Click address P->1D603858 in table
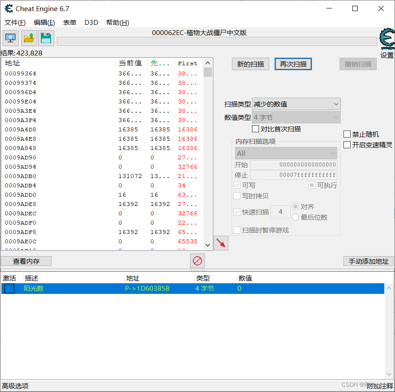Screen dimensions: 395x392 tap(147, 289)
